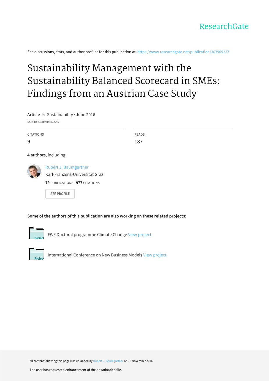Click the FWF Doctoral programme project icon
Screen dimensions: 269x381
pos(36,233)
